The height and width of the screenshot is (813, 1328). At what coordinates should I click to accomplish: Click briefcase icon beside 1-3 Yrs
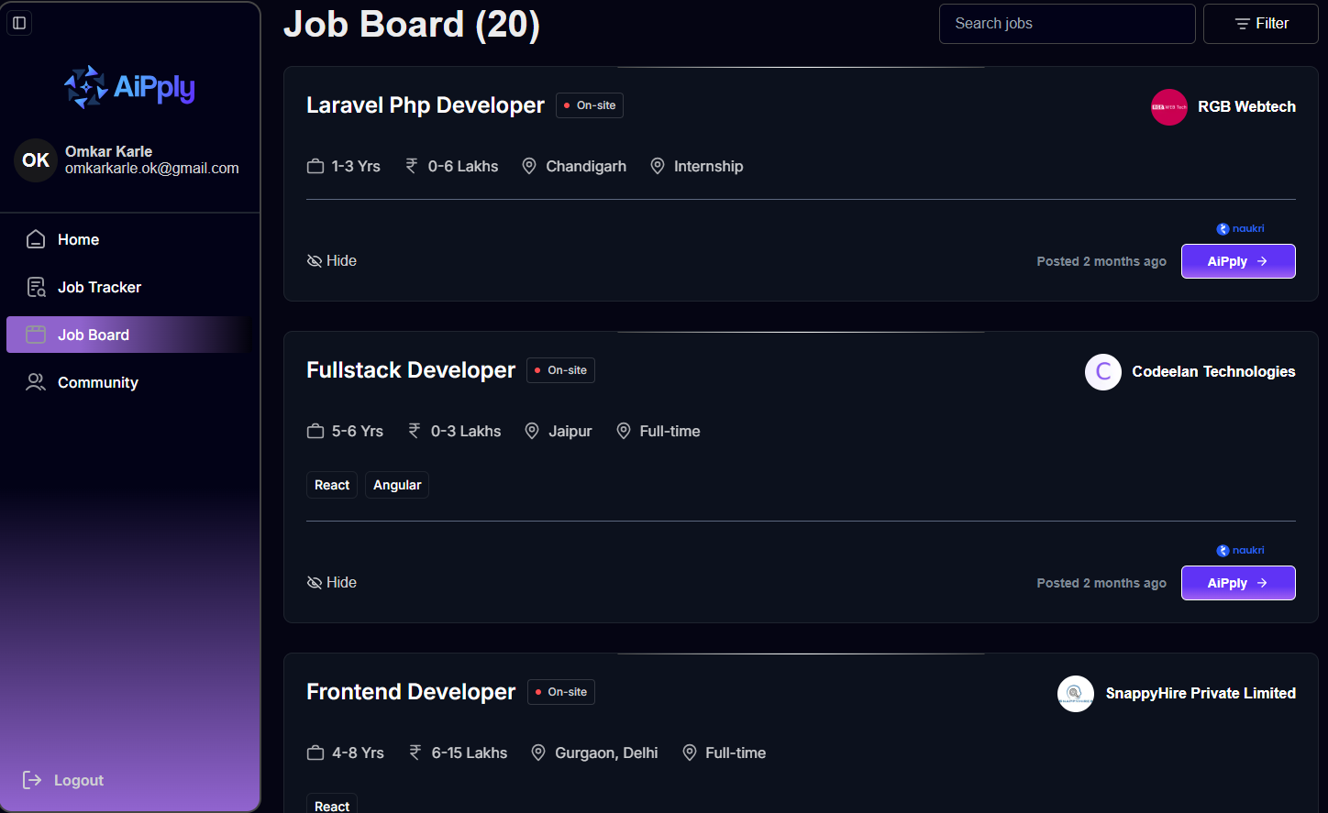(315, 167)
